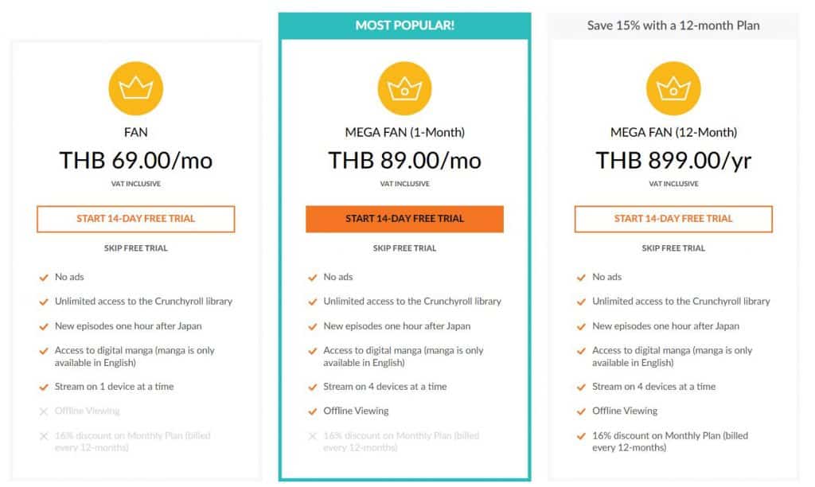Screen dimensions: 815x487
Task: Click grayed X beside FAN Offline Viewing
Action: click(44, 411)
